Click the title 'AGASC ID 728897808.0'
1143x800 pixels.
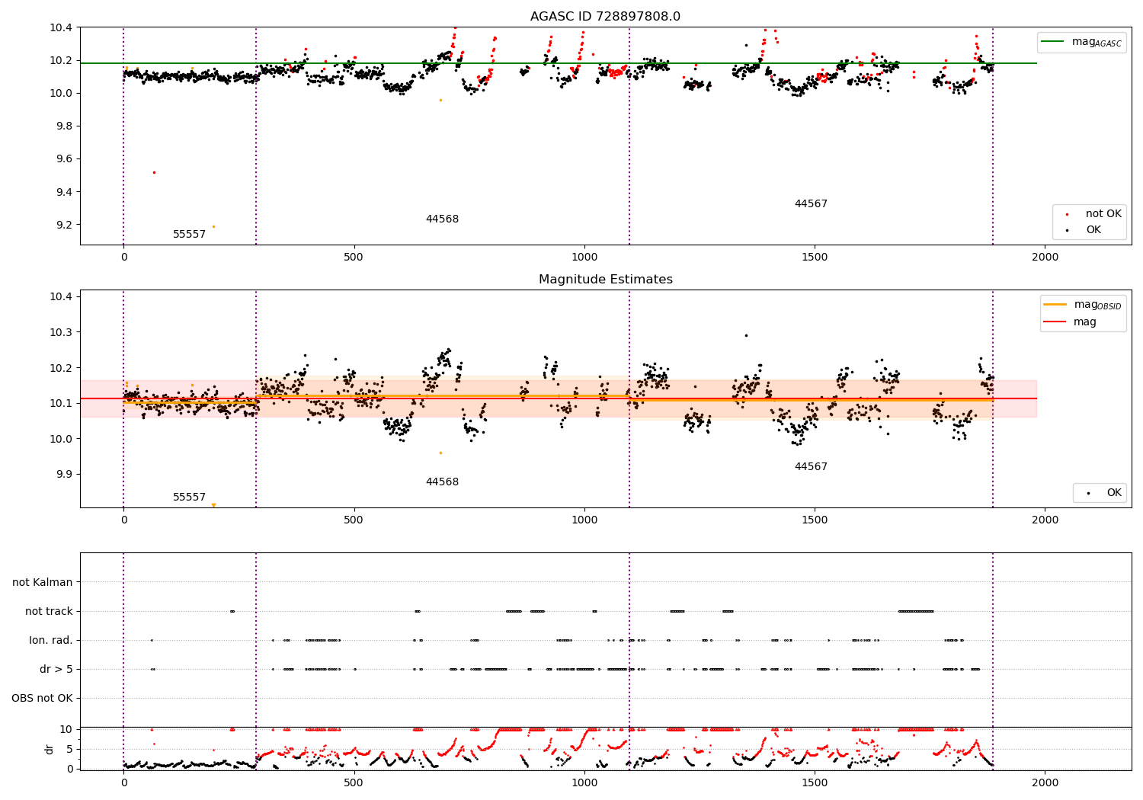point(605,16)
